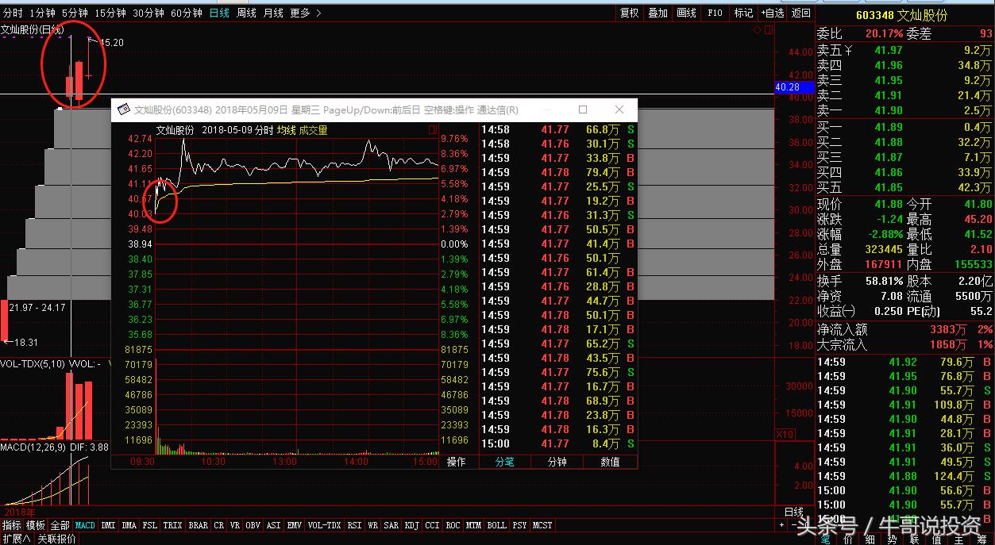
Task: Add stock to watchlist with +自选
Action: 772,13
